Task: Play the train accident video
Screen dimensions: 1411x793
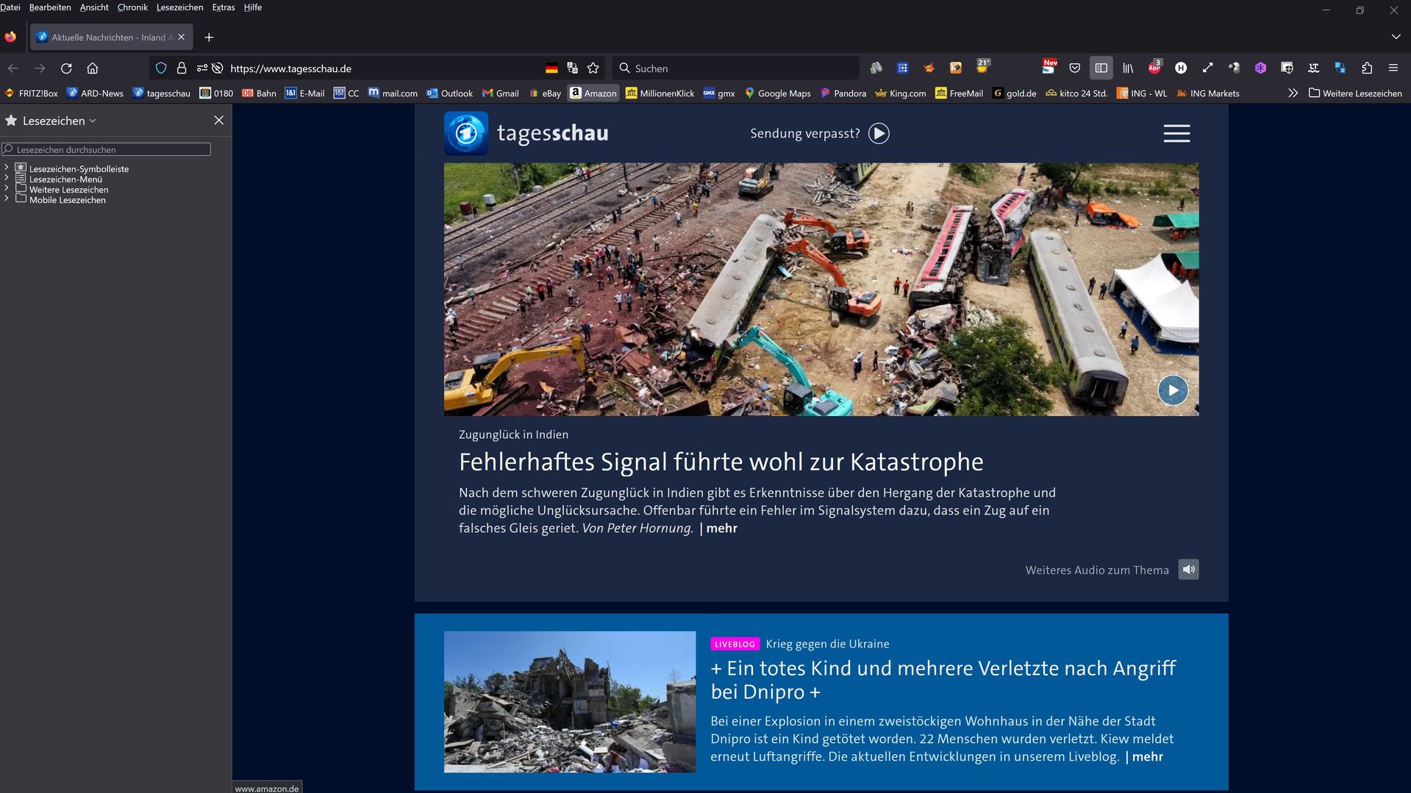Action: tap(1173, 390)
